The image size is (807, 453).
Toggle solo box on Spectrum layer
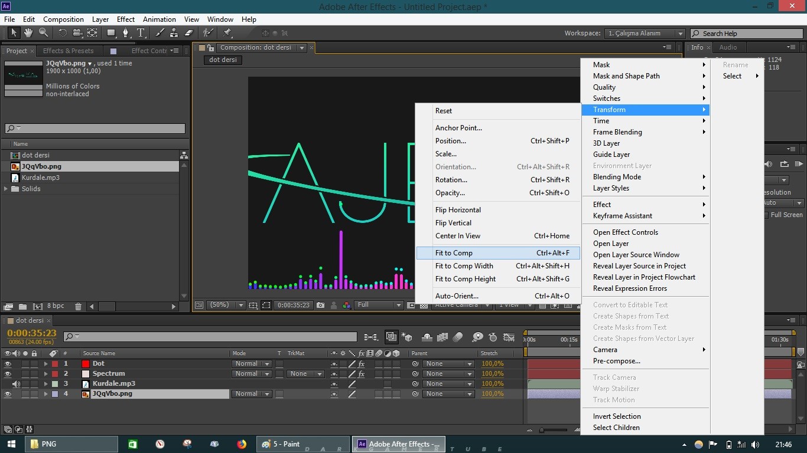[25, 374]
